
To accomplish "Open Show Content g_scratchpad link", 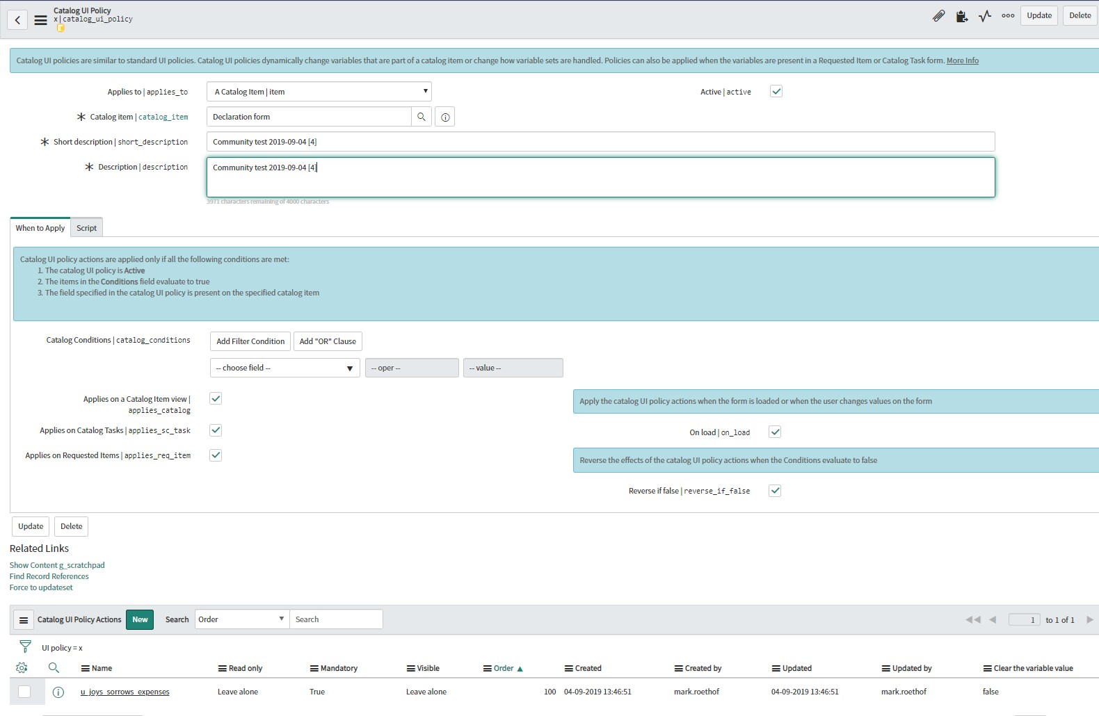I will point(57,565).
